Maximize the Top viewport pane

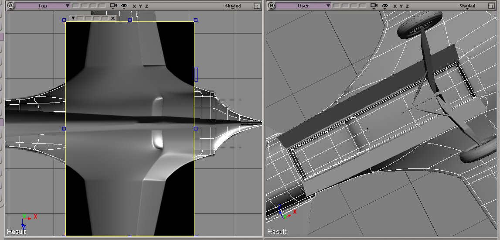point(257,6)
